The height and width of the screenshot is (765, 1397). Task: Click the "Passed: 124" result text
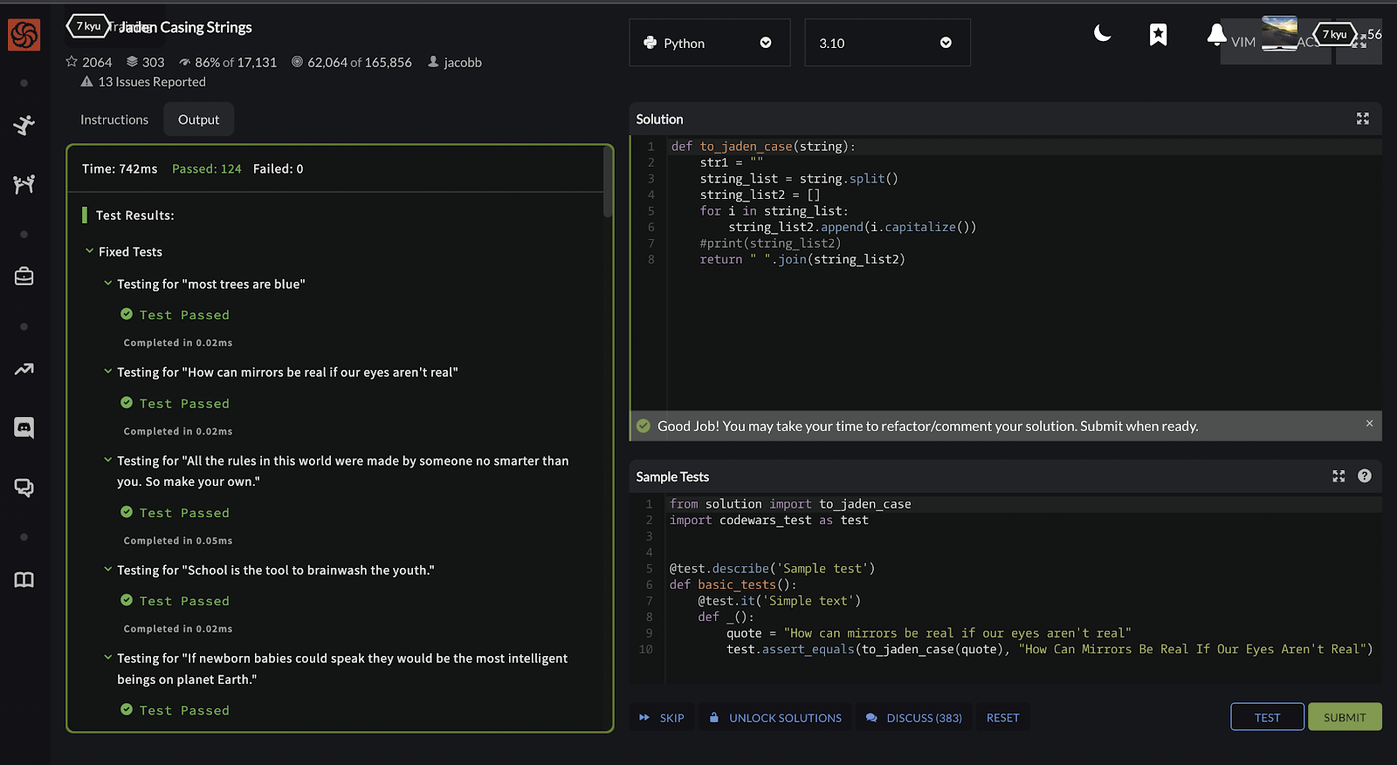207,169
